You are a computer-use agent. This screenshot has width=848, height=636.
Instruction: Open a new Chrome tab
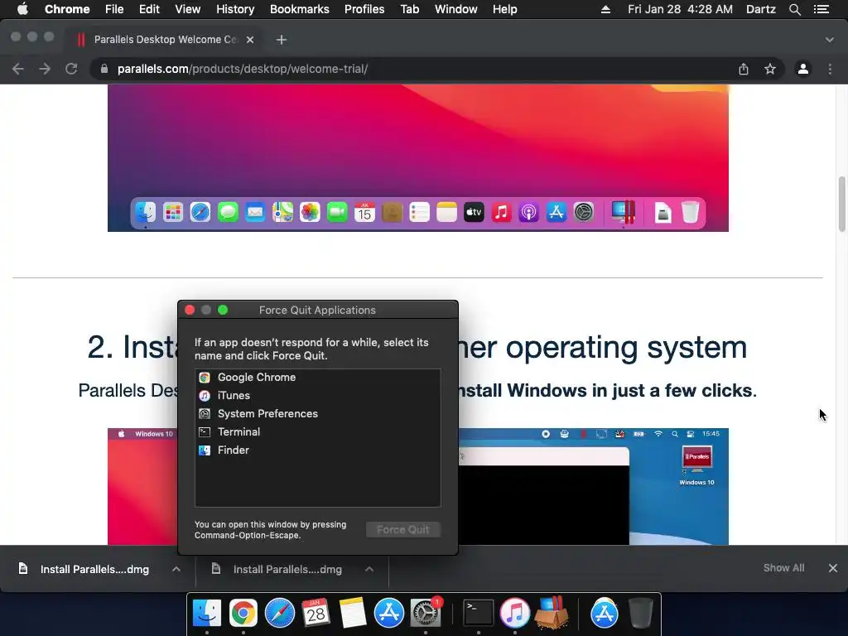coord(282,40)
